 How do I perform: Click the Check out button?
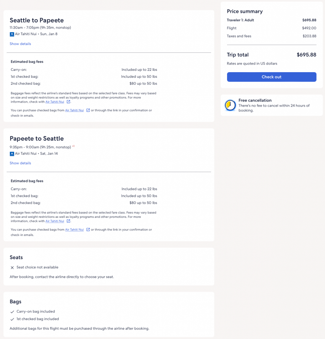[x=271, y=77]
